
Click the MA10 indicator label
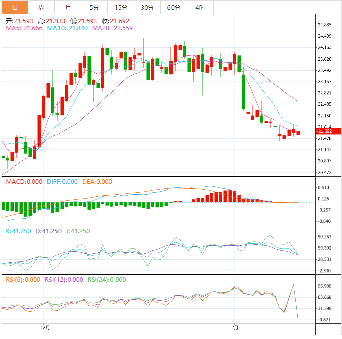(x=68, y=29)
